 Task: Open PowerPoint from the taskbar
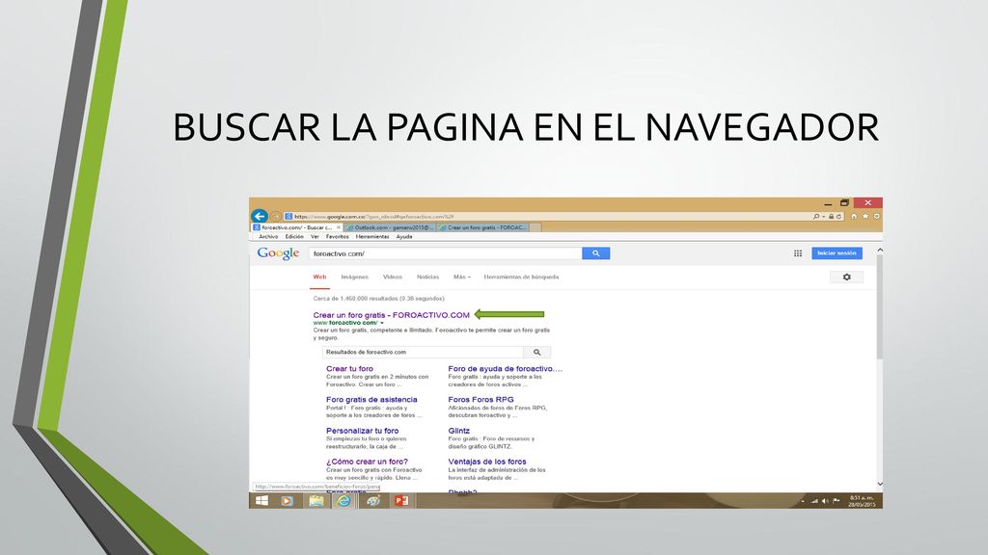click(401, 501)
